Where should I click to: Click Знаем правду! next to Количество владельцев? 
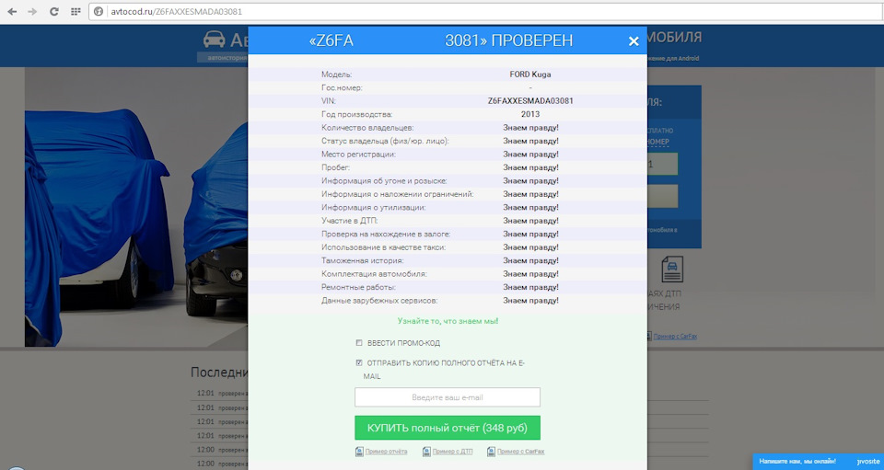tap(530, 128)
